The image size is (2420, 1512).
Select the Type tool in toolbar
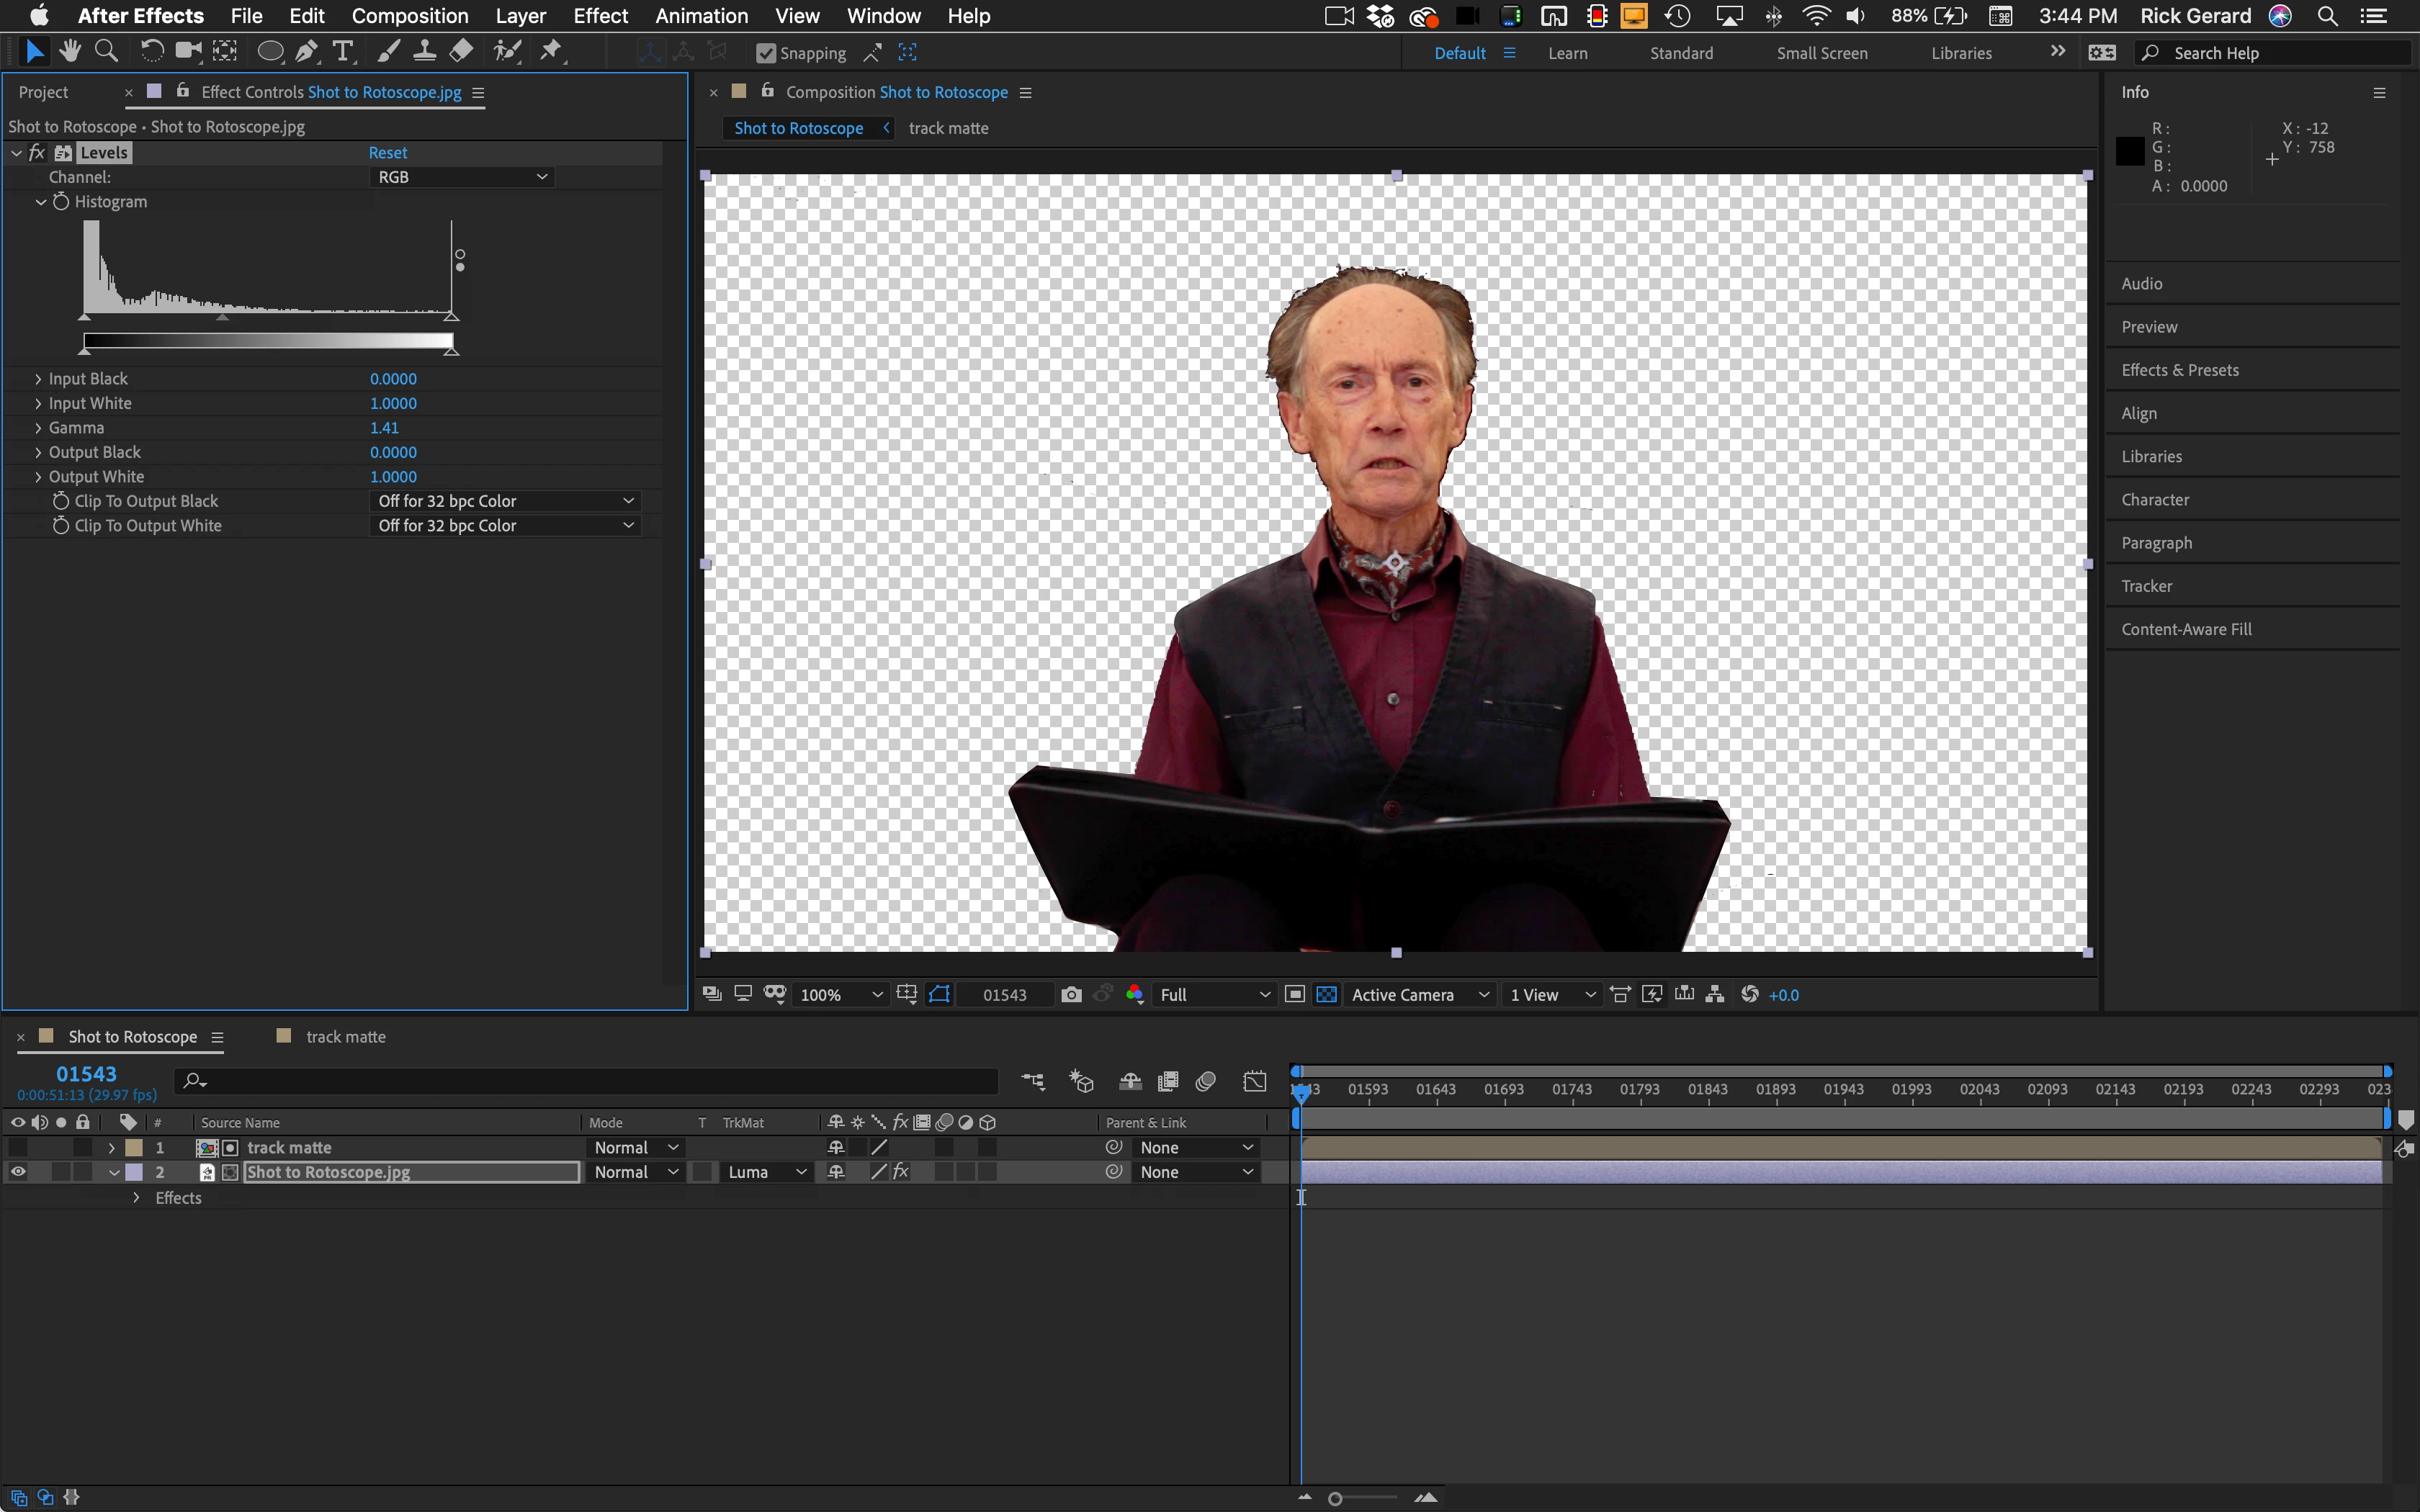point(343,51)
